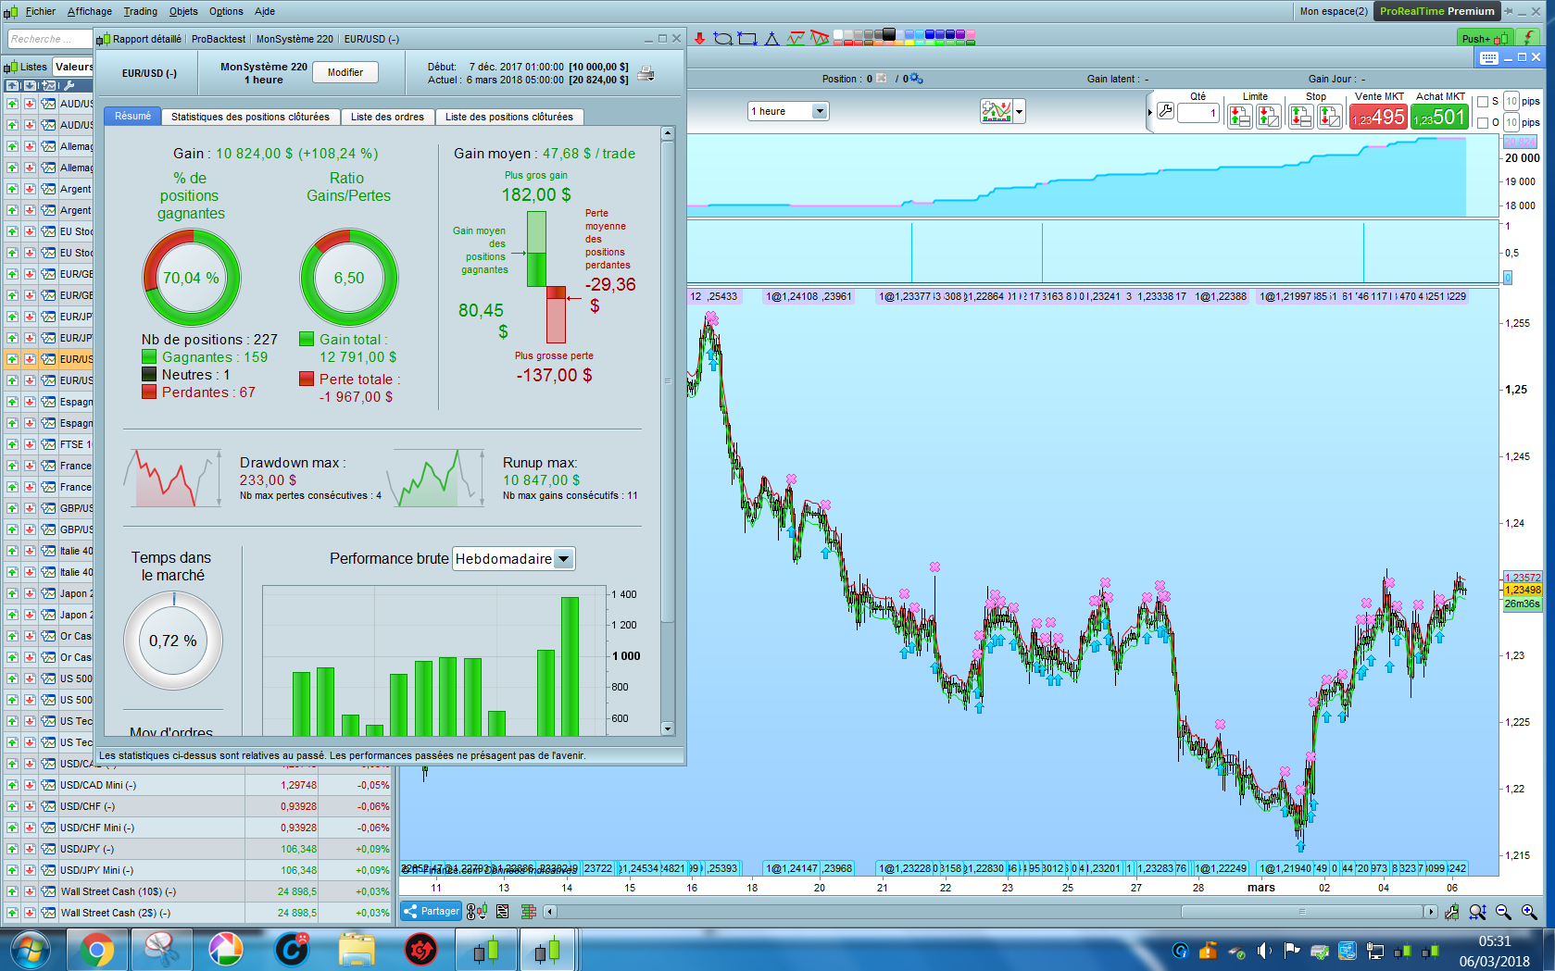Click buy arrow for USD/JPY (-) row
Viewport: 1555px width, 971px height.
[x=12, y=849]
